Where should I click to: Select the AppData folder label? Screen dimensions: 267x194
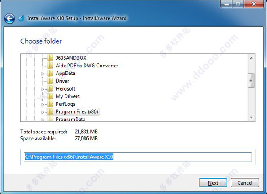[65, 74]
